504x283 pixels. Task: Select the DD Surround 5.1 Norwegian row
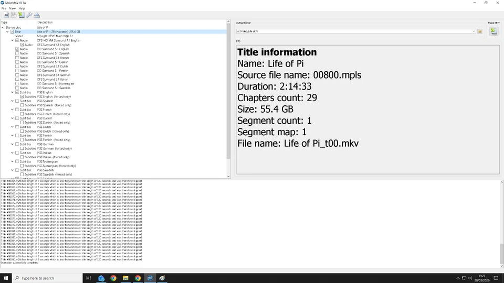click(113, 84)
